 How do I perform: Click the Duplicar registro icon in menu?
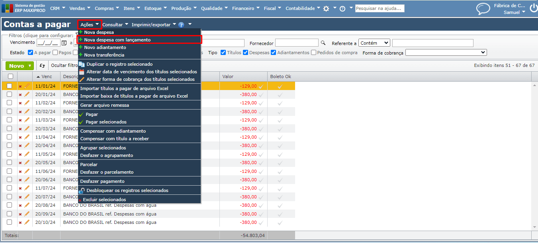click(82, 64)
